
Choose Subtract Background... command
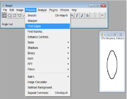point(48,88)
